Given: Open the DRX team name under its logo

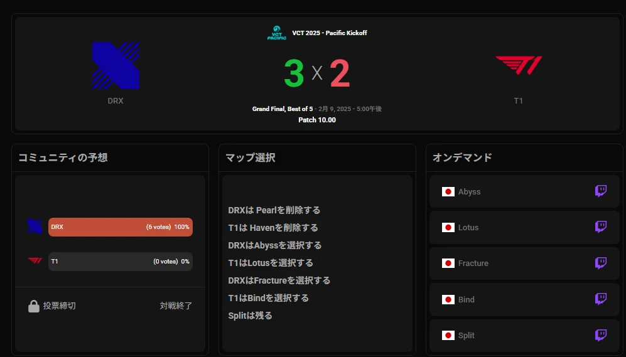Looking at the screenshot, I should point(116,101).
